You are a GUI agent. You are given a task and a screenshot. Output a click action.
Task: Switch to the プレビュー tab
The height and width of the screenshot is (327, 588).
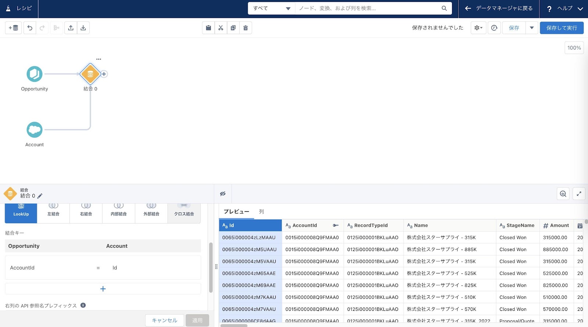236,212
